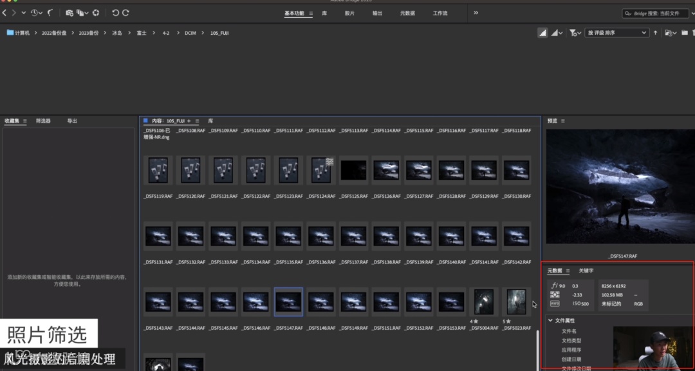695x371 pixels.
Task: Open the search magnifier options dropdown
Action: [628, 14]
